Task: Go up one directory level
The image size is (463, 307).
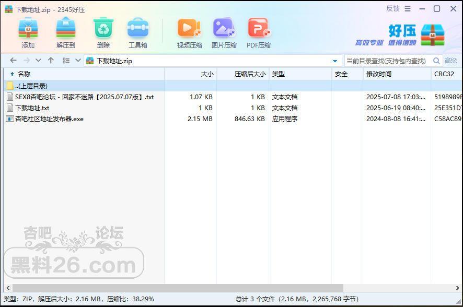Action: (x=51, y=61)
